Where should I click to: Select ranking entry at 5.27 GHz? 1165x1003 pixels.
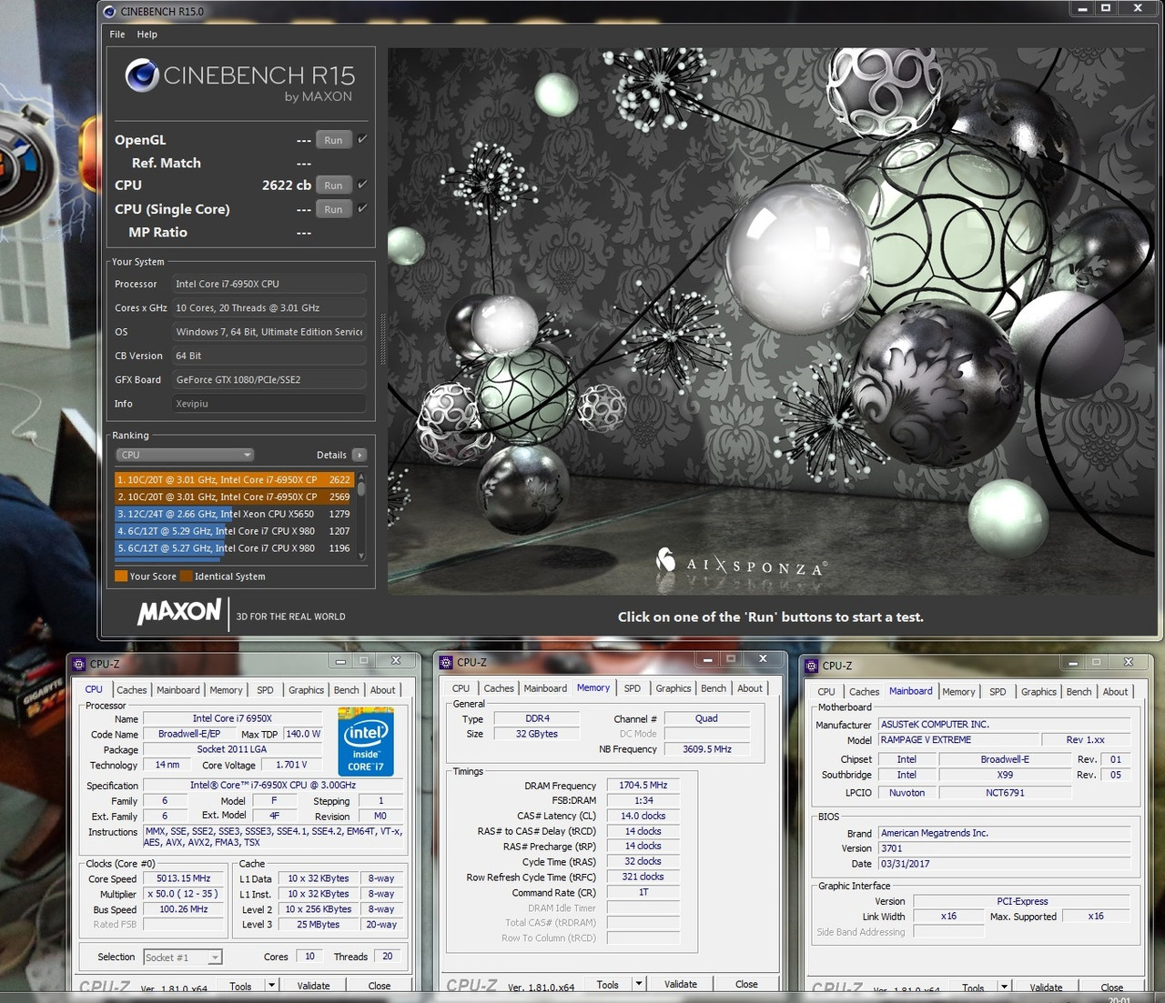tap(234, 548)
